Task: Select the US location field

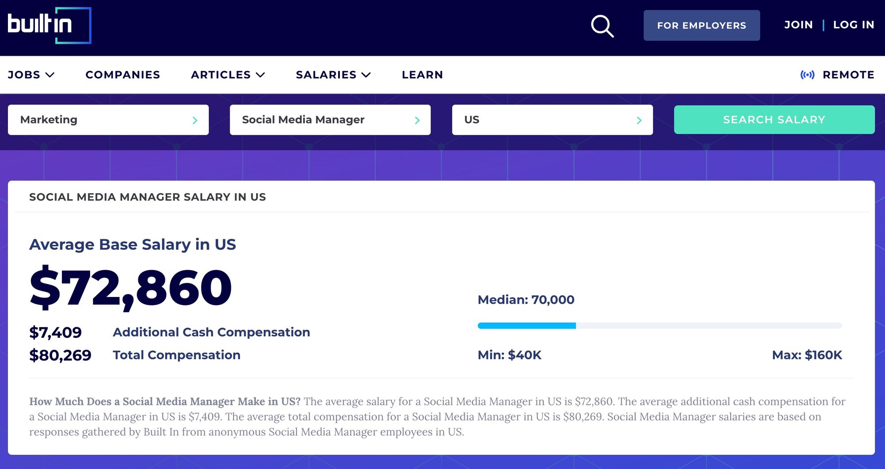Action: point(552,119)
